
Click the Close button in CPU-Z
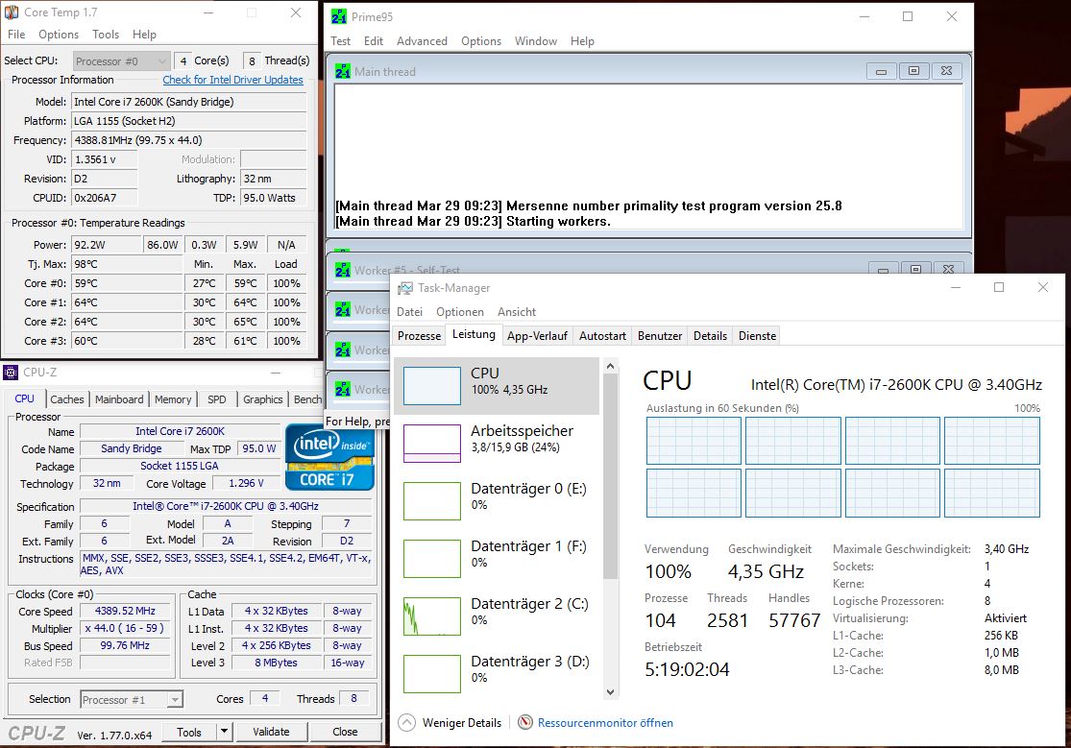345,732
